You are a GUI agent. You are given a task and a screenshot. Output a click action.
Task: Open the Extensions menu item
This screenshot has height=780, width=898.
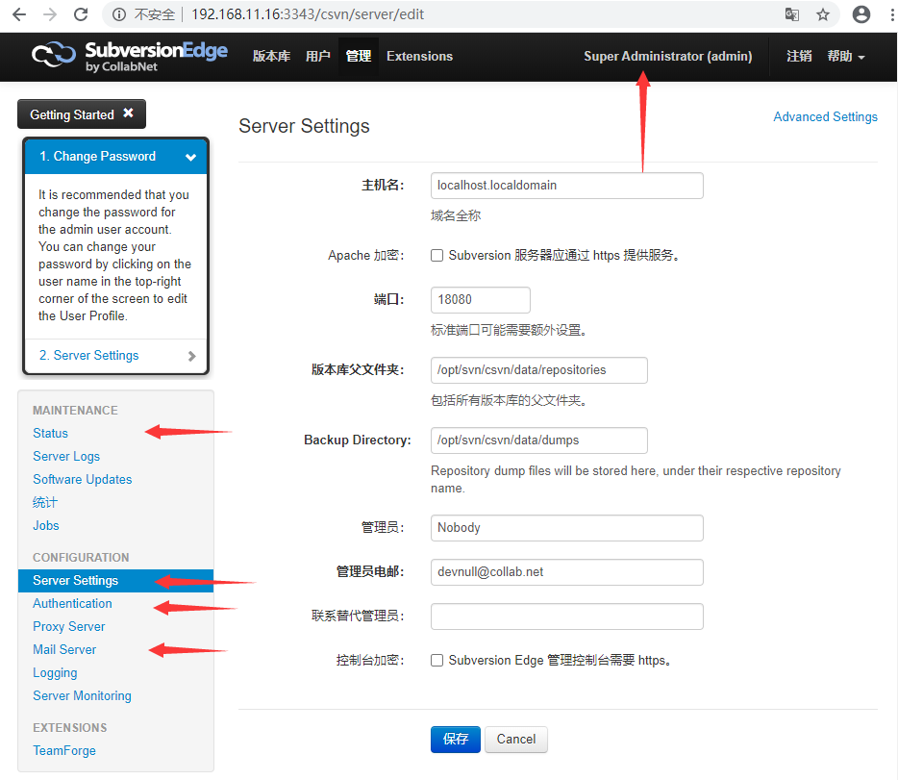pyautogui.click(x=419, y=56)
